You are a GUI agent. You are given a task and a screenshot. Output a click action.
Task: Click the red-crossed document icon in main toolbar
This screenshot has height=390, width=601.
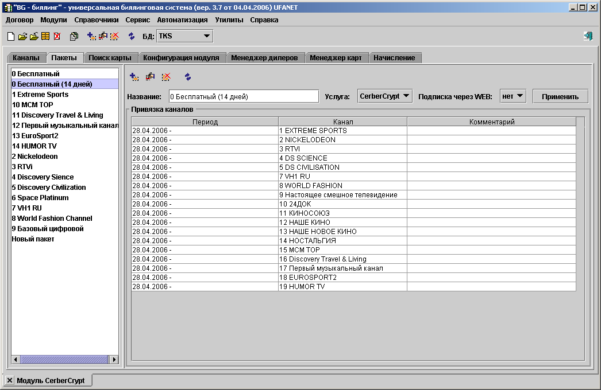pyautogui.click(x=57, y=36)
